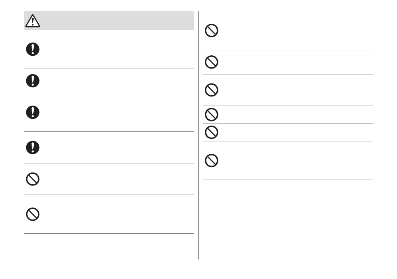Click the second black exclamation circle icon
Image resolution: width=397 pixels, height=279 pixels.
click(32, 81)
